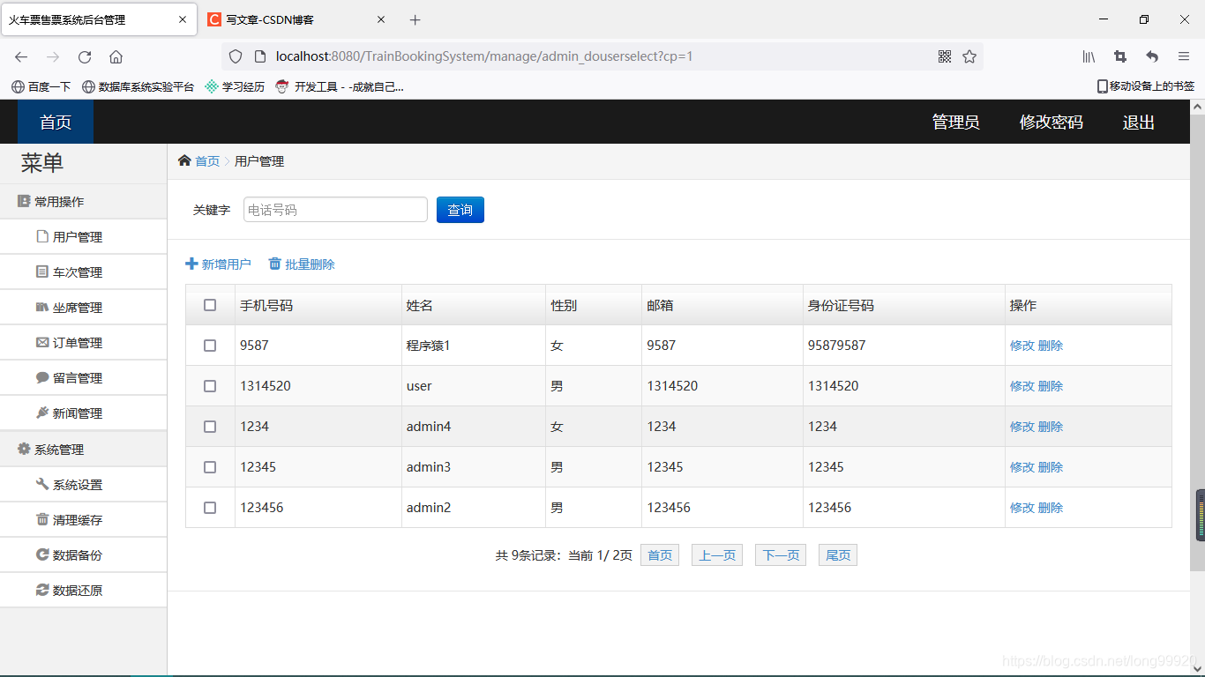This screenshot has width=1205, height=677.
Task: Click 首页 link in the breadcrumb
Action: 207,161
